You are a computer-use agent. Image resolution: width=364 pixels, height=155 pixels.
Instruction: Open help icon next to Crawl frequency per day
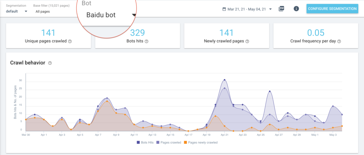click(x=339, y=41)
